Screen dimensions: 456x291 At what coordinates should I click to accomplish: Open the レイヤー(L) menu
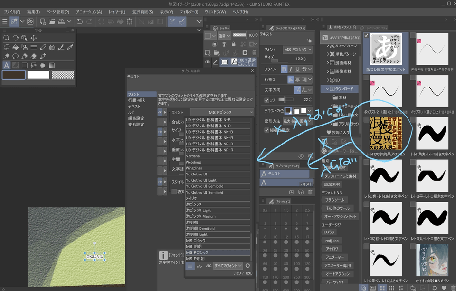(x=116, y=11)
